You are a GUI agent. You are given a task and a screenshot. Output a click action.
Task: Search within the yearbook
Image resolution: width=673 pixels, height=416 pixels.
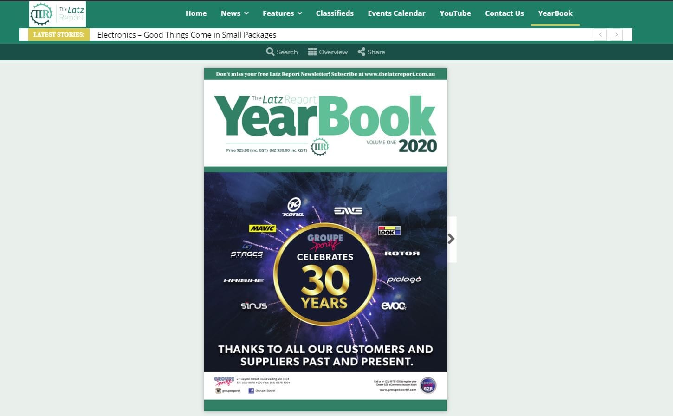pos(282,52)
